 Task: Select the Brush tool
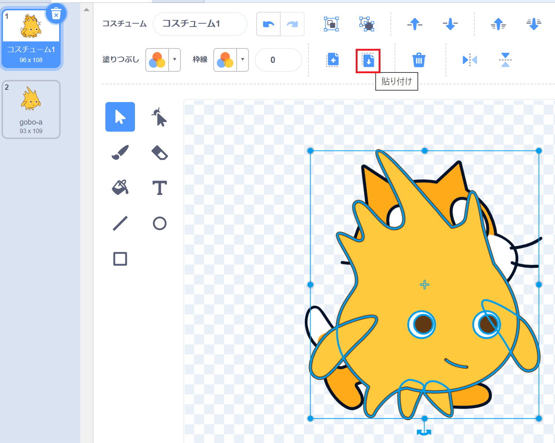120,152
